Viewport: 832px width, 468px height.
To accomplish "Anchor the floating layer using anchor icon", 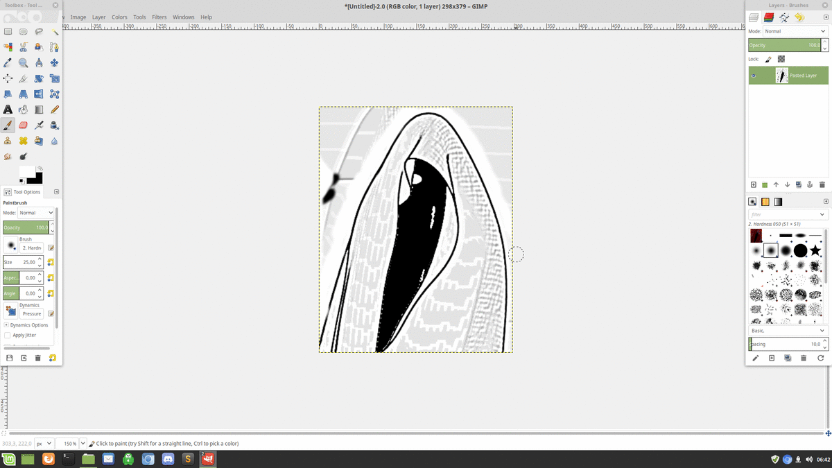I will click(810, 185).
